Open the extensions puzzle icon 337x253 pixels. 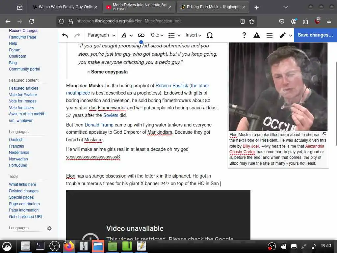click(305, 21)
